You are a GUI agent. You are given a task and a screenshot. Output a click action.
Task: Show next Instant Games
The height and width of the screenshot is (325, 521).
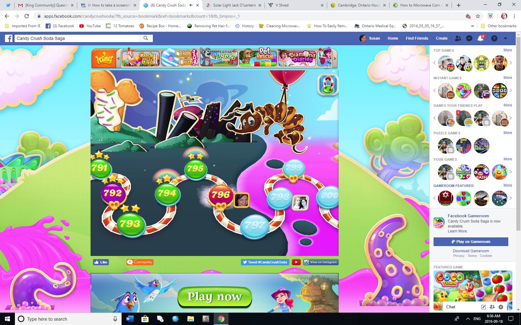[510, 90]
